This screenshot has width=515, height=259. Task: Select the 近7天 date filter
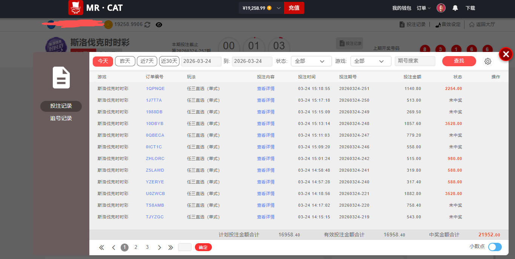point(147,61)
